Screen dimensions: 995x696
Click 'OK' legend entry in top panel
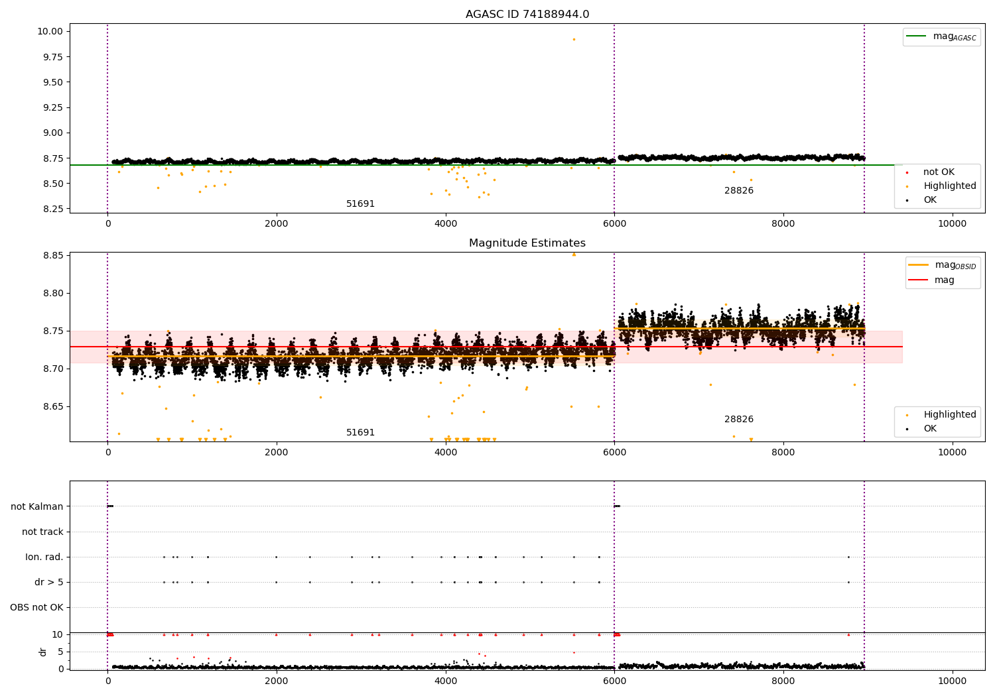click(x=921, y=200)
